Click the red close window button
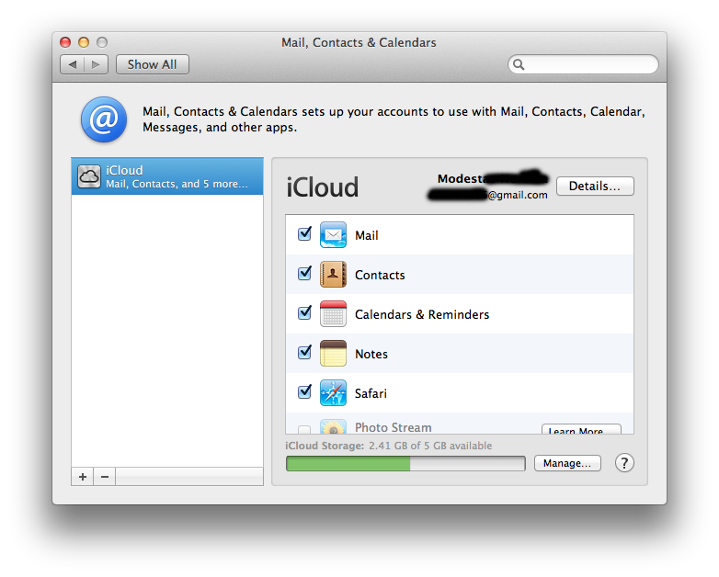 [65, 42]
